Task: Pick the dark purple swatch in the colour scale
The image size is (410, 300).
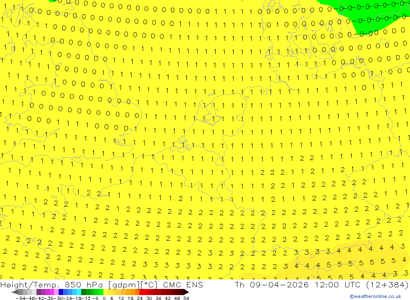Action: (x=39, y=292)
